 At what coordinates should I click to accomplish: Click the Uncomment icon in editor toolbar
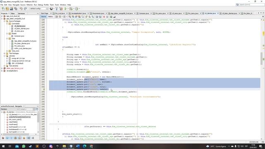(x=114, y=17)
